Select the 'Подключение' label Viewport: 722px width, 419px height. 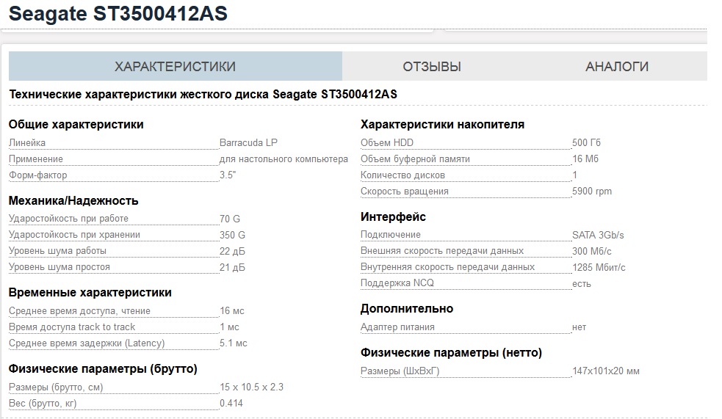[391, 235]
